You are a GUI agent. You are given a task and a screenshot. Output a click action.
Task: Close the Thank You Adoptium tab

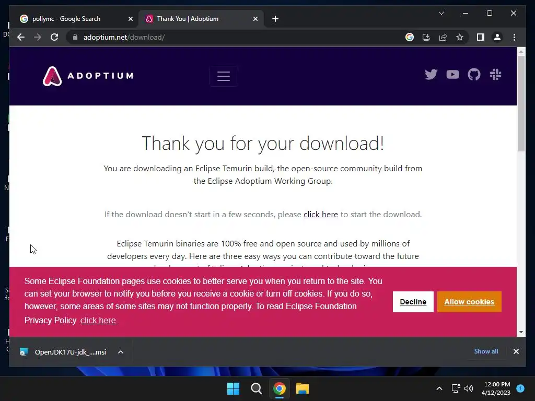[255, 19]
